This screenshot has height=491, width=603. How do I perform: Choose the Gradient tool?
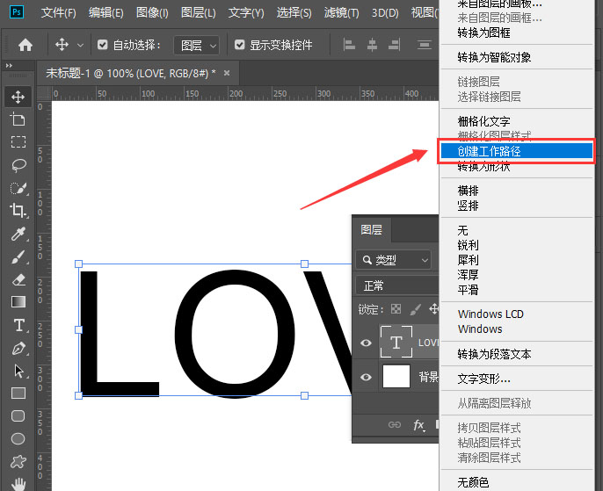18,302
